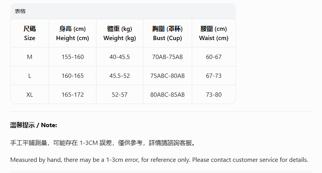Click the 160-165 height cell
Image resolution: width=322 pixels, height=173 pixels.
73,76
